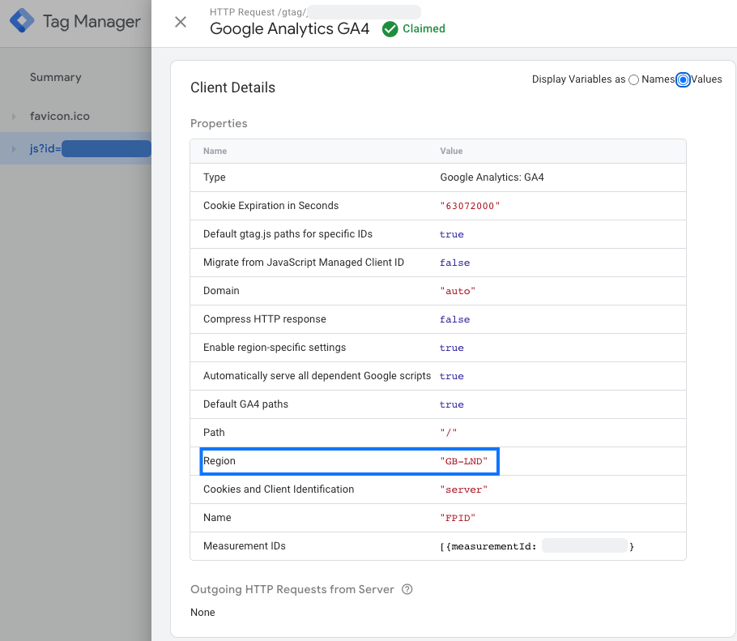
Task: Close the Google Analytics GA4 panel
Action: pos(181,22)
